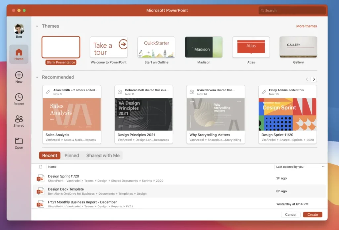Click the Cancel button
The image size is (339, 230).
(291, 215)
